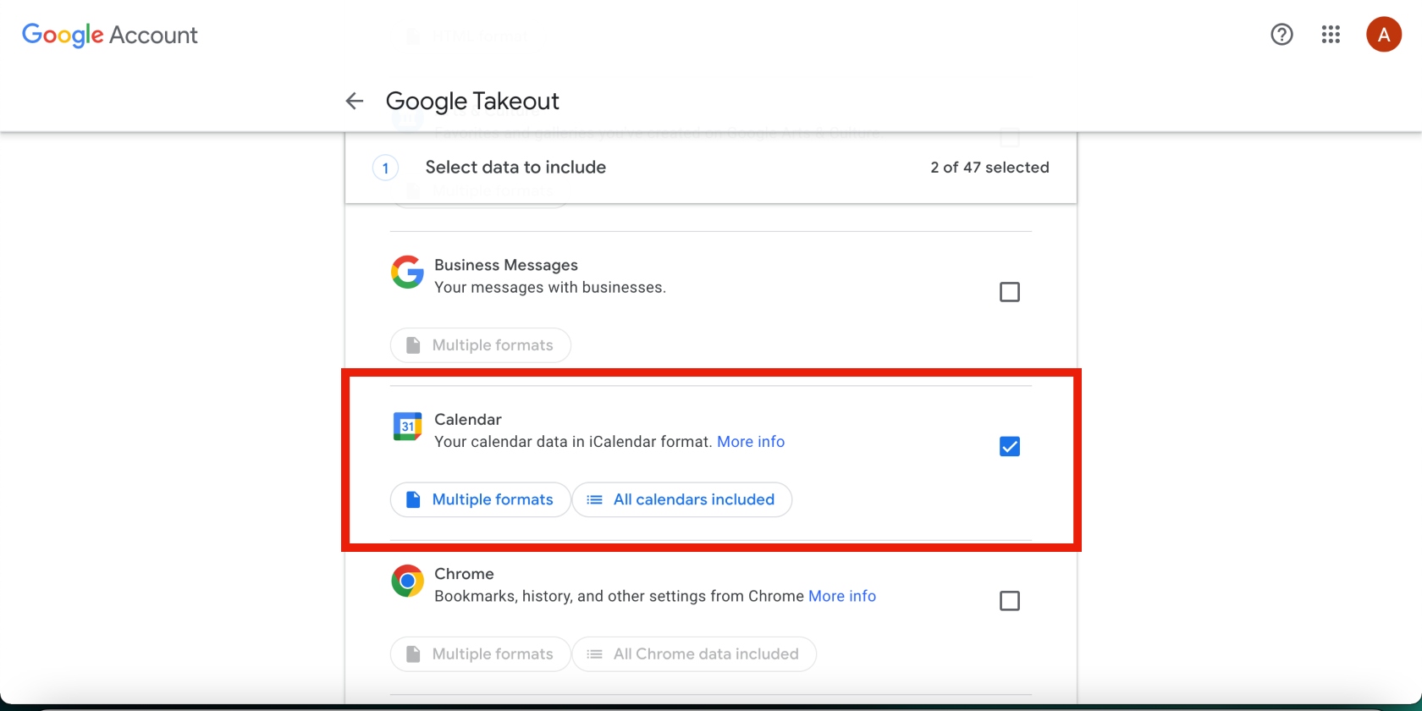1422x711 pixels.
Task: Open Multiple formats under Business Messages
Action: (480, 345)
